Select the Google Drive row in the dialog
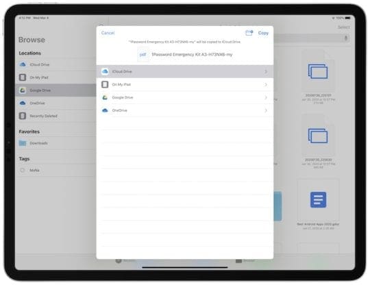 [x=185, y=97]
